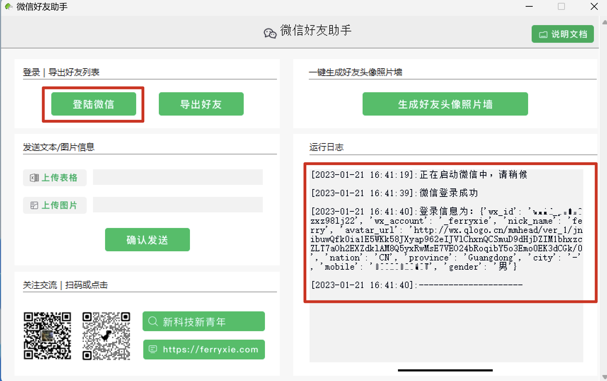Click the horizontal scrollbar below the run log
The image size is (607, 381).
tap(445, 370)
